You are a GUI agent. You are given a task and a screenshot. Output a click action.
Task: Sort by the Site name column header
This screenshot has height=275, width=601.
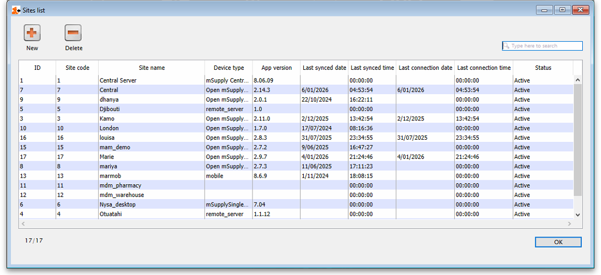coord(152,68)
